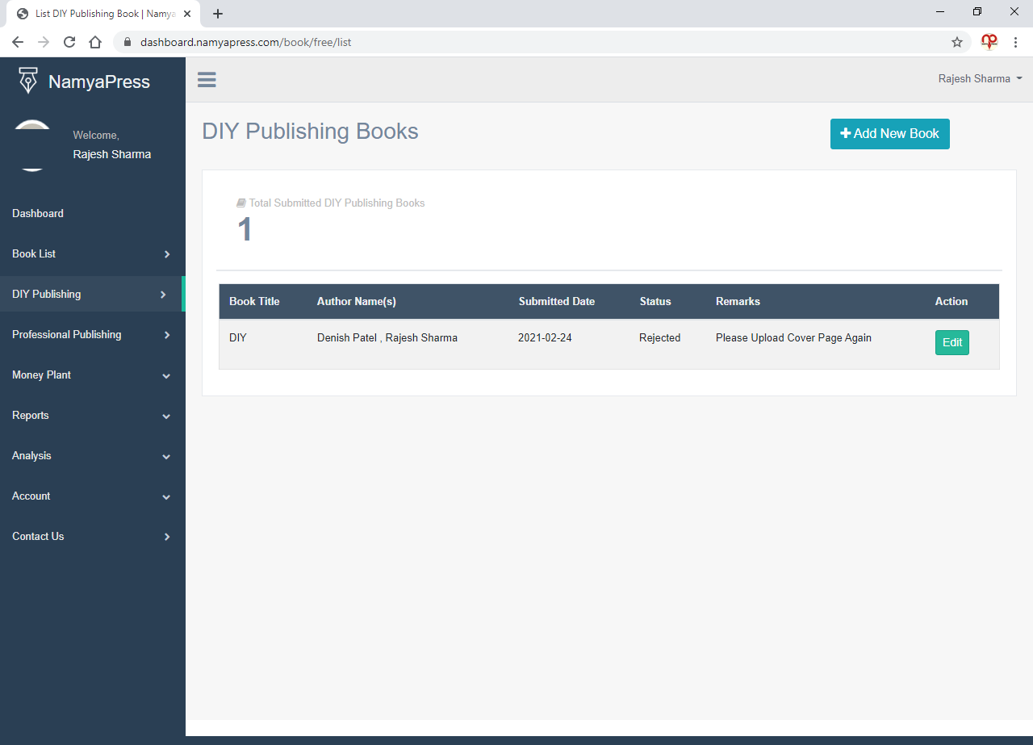1033x745 pixels.
Task: Click DIY Publishing Books page heading
Action: 310,132
